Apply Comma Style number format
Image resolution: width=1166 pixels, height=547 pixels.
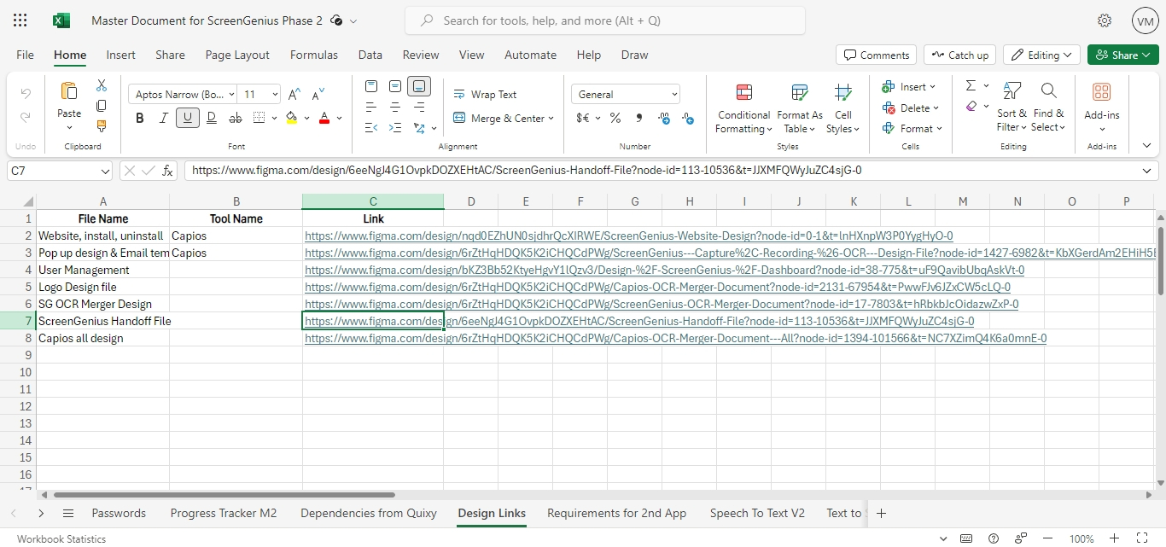(x=638, y=119)
